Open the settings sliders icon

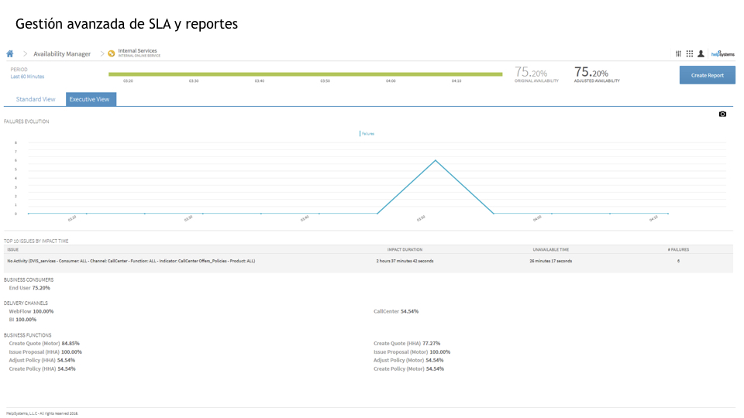[679, 53]
